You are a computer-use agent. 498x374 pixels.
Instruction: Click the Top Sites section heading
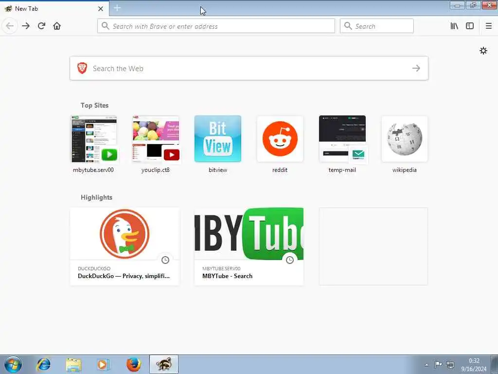95,105
